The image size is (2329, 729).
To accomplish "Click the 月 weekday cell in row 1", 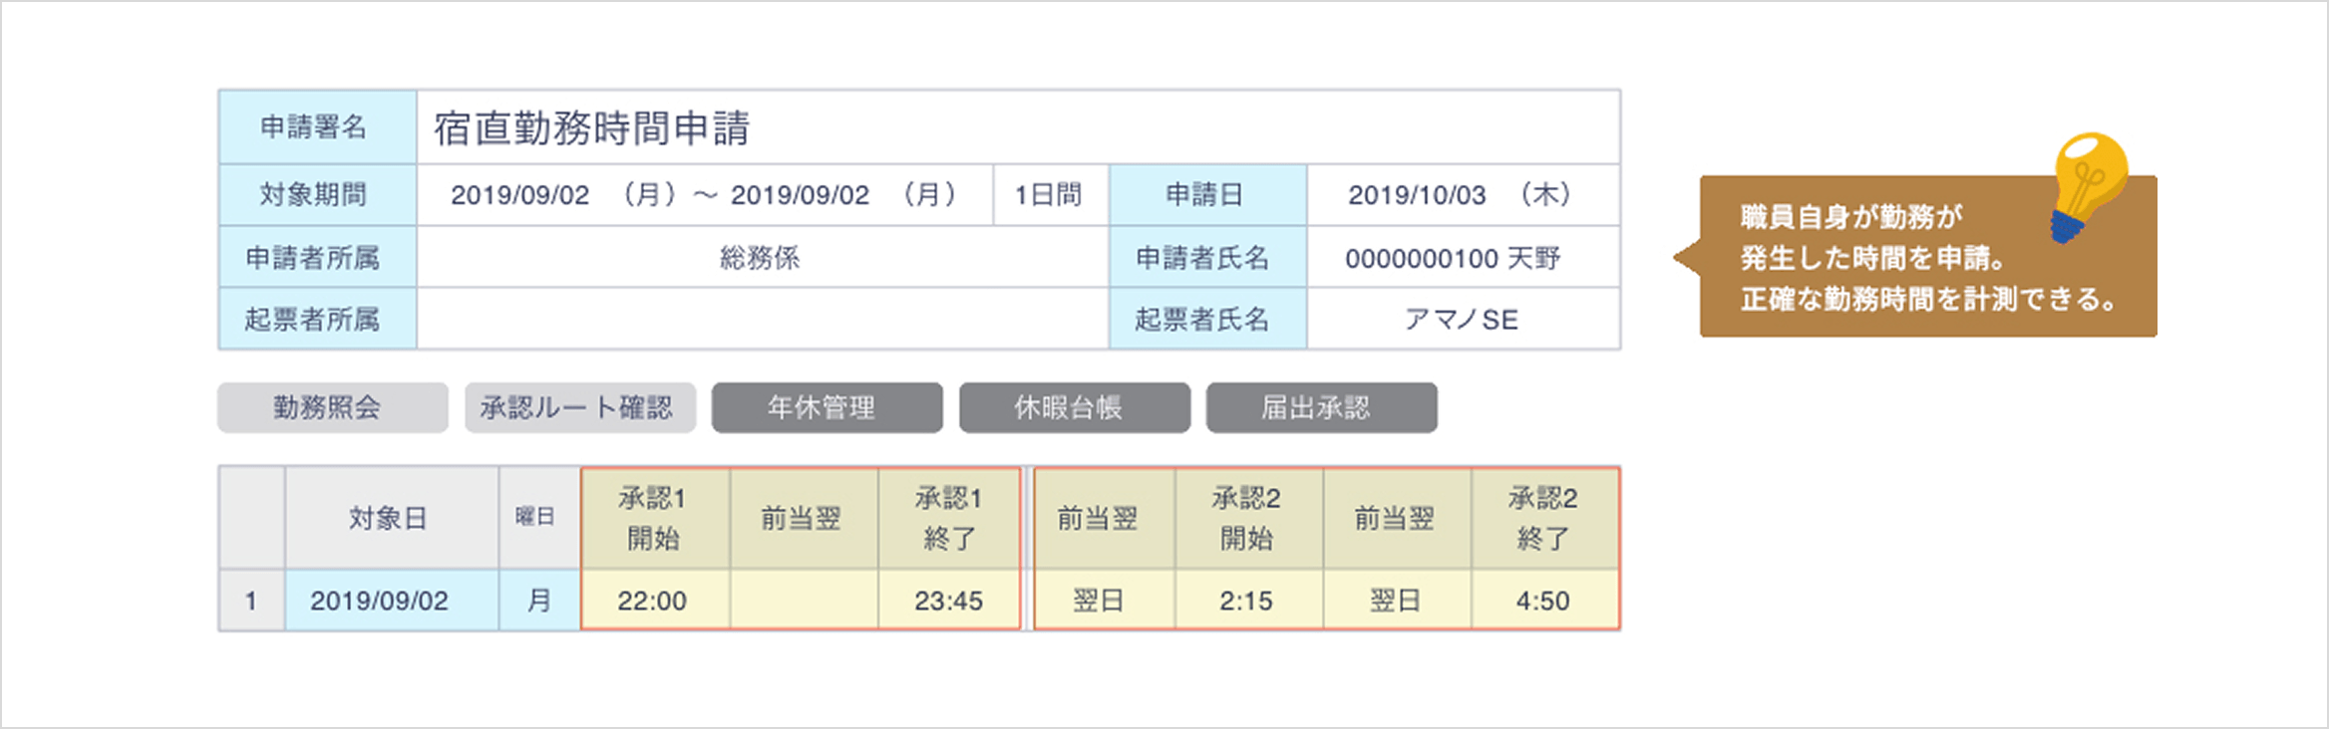I will click(538, 601).
